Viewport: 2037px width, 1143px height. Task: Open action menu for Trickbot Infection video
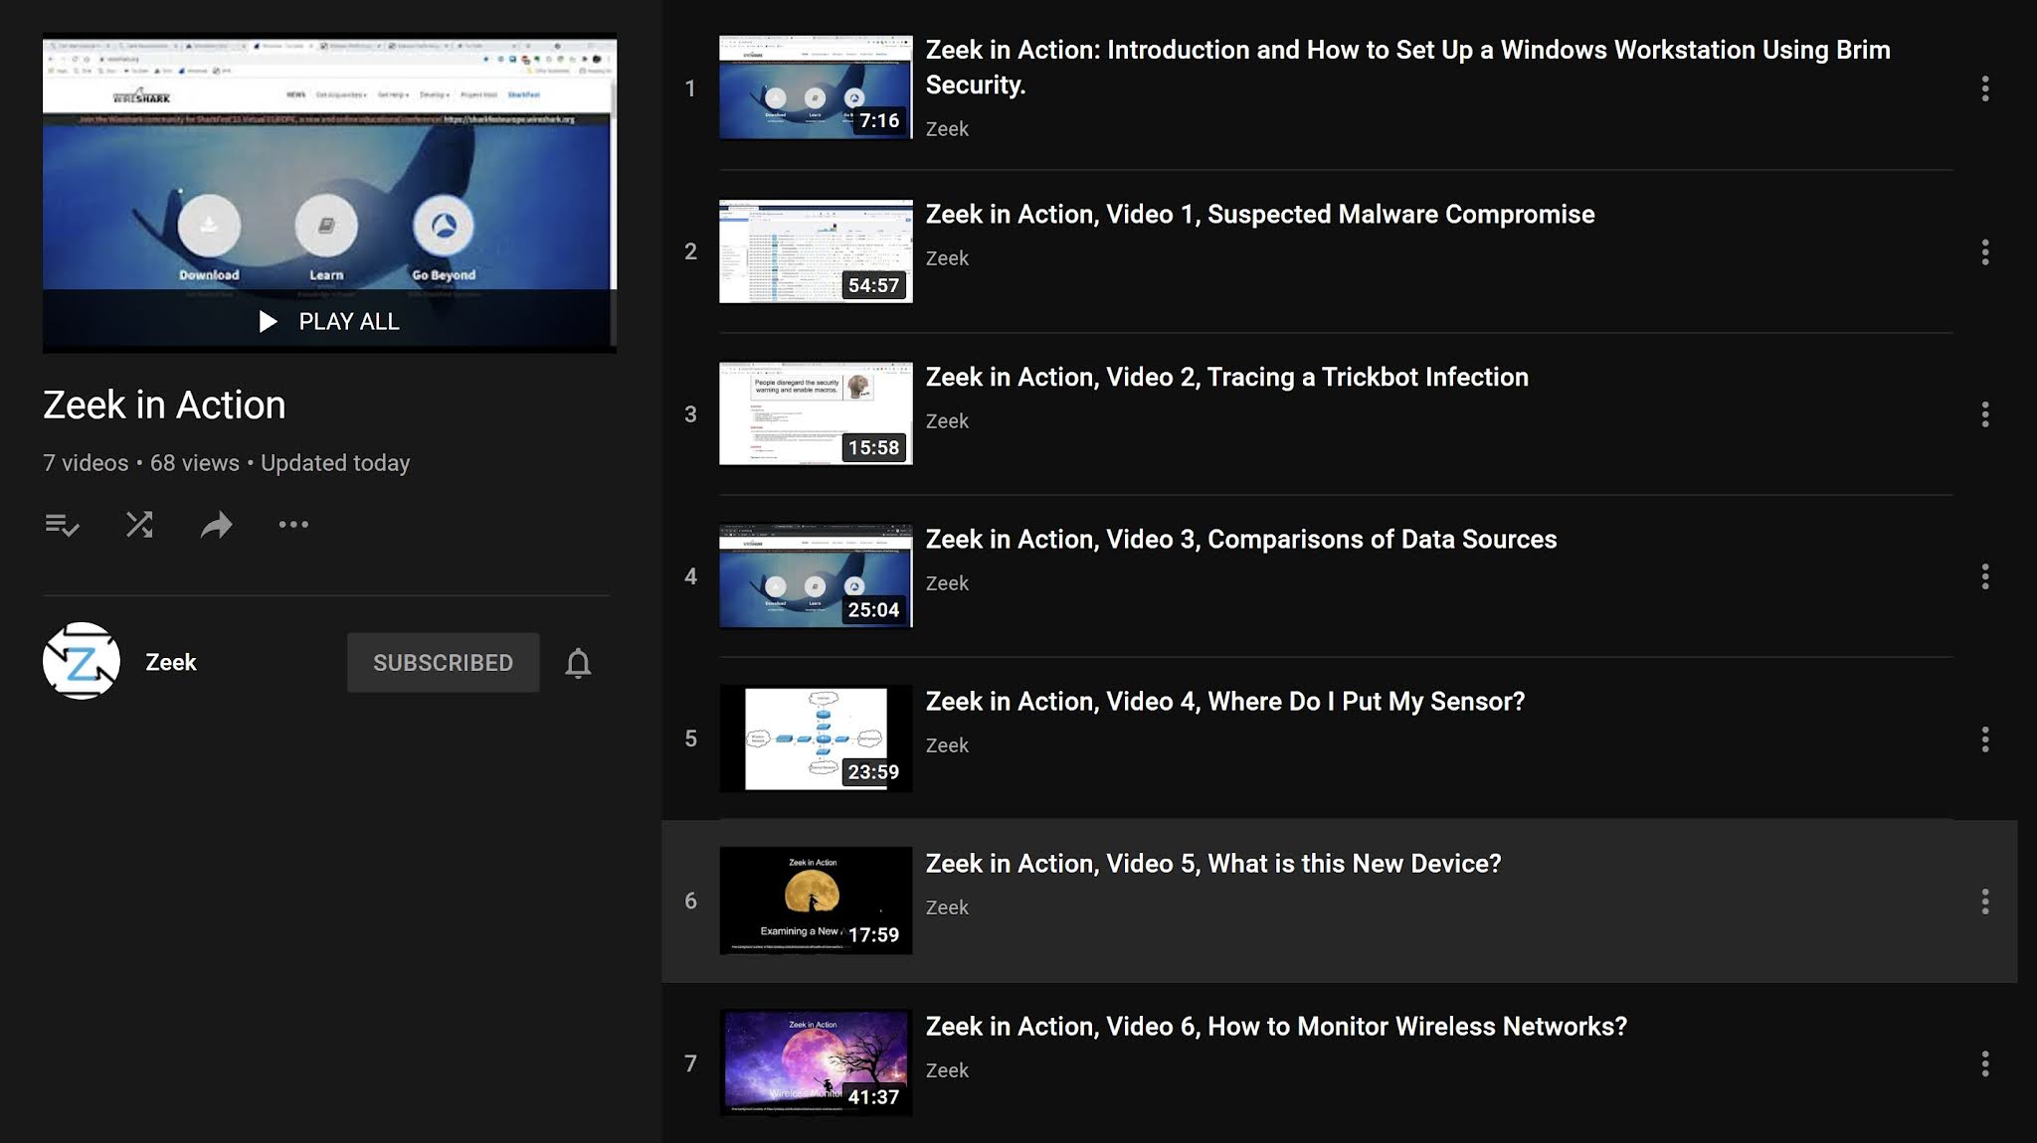click(1984, 414)
